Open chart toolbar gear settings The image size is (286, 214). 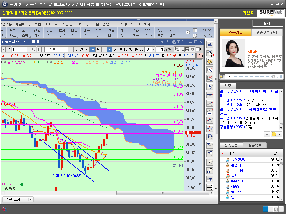[192, 49]
